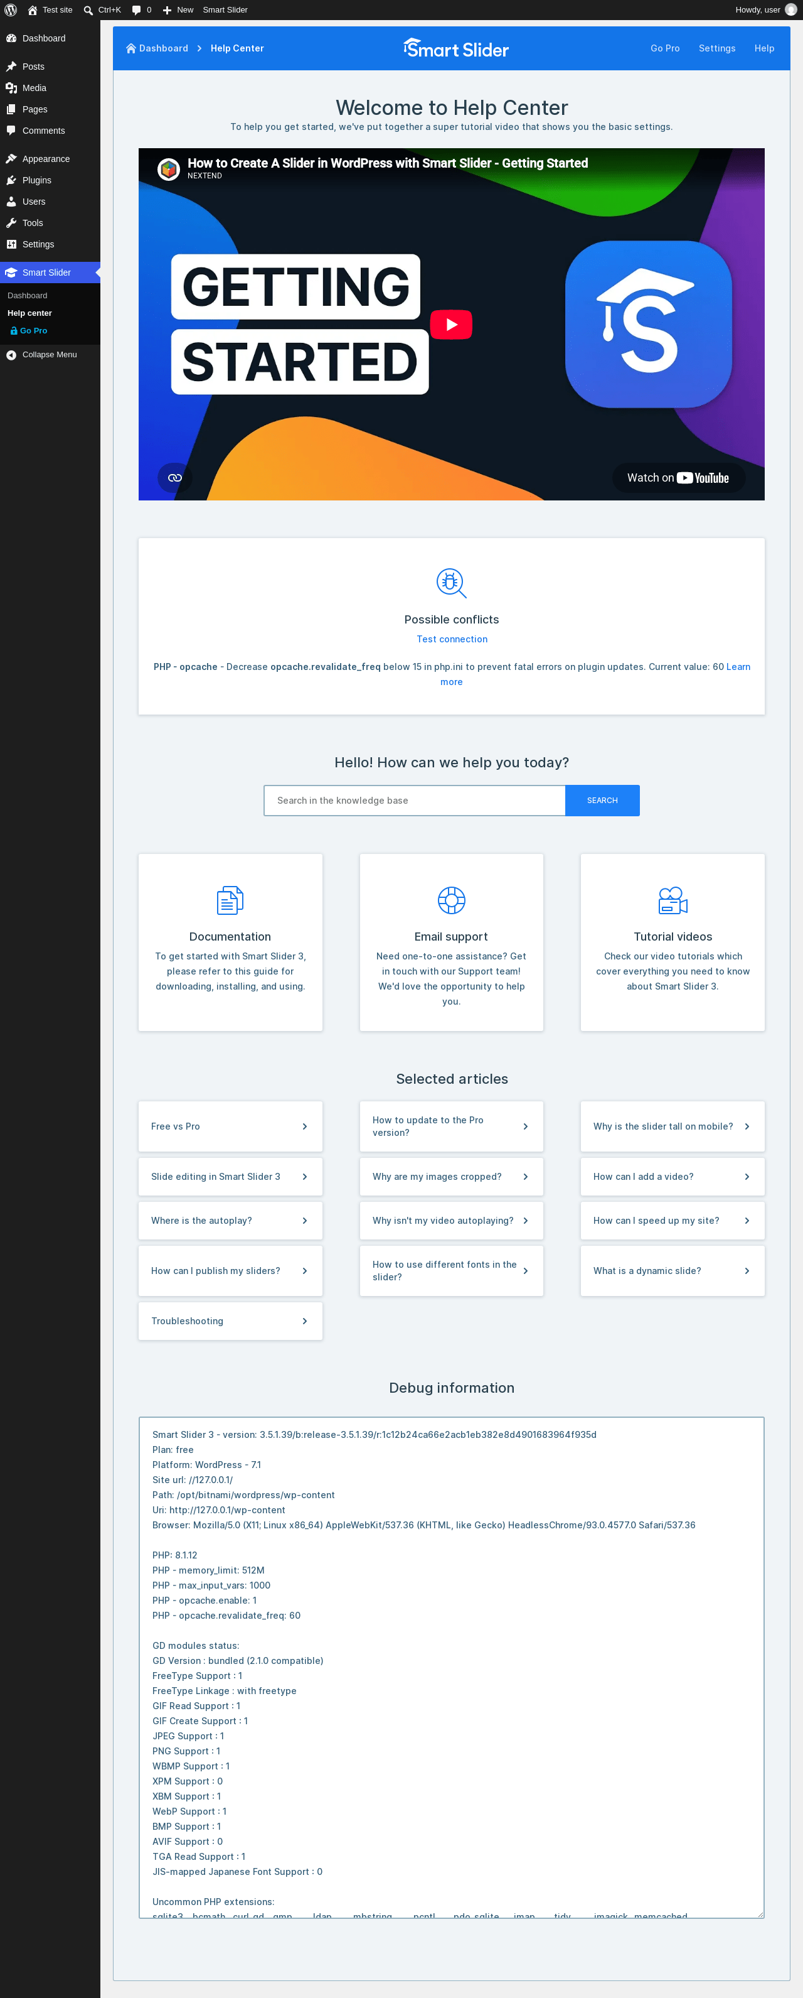Click the Tutorial videos camera icon
Image resolution: width=803 pixels, height=1998 pixels.
click(673, 900)
